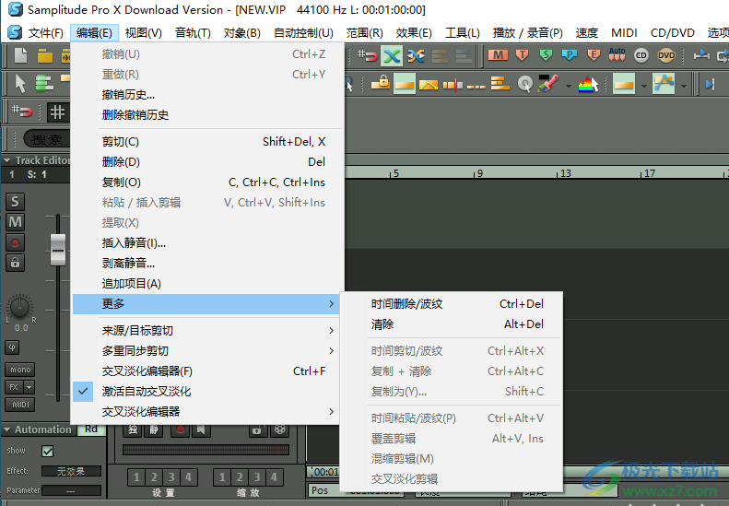Collapse the Automation section triangle

coord(7,430)
